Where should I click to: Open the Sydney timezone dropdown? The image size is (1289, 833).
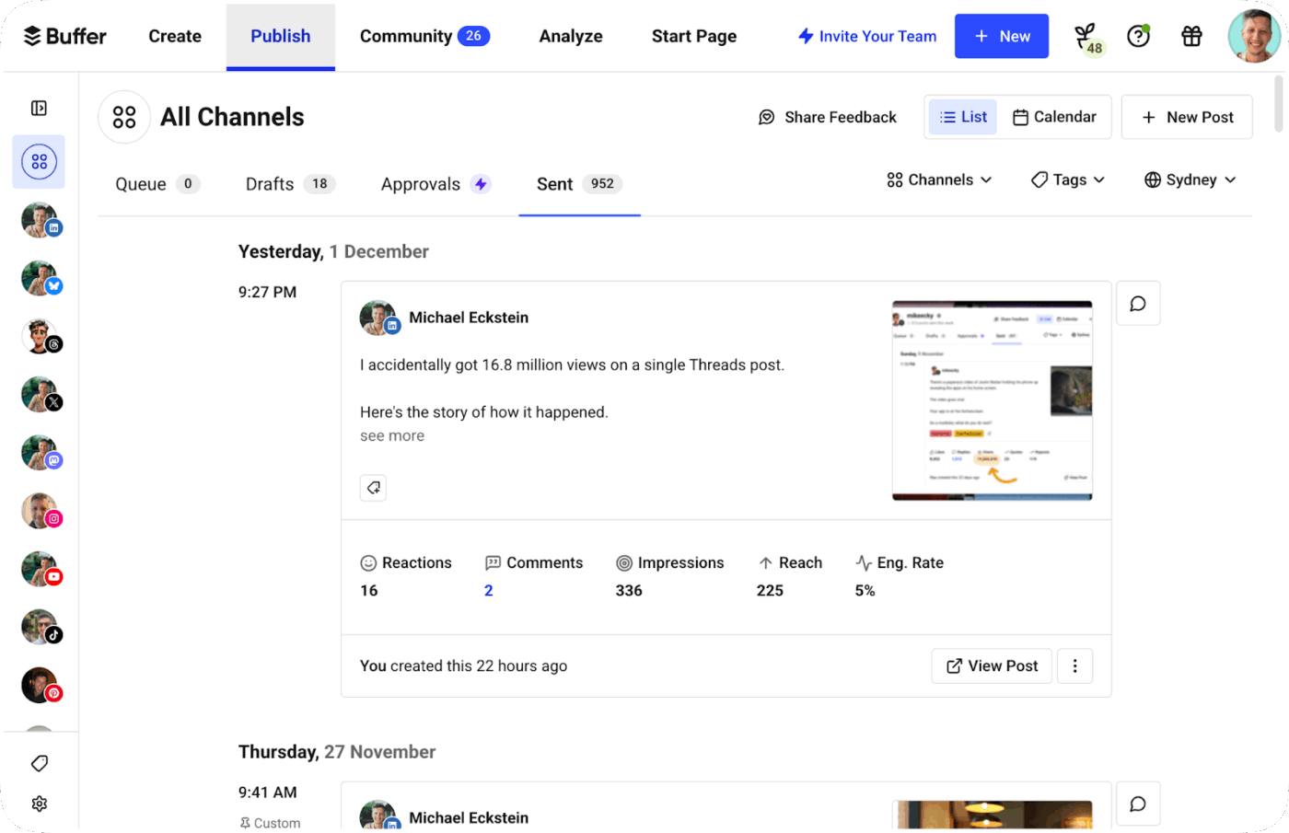point(1189,179)
